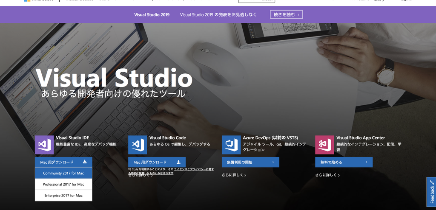Viewport: 436px width, 210px height.
Task: Click 続きを読む in the purple banner
Action: click(x=287, y=14)
